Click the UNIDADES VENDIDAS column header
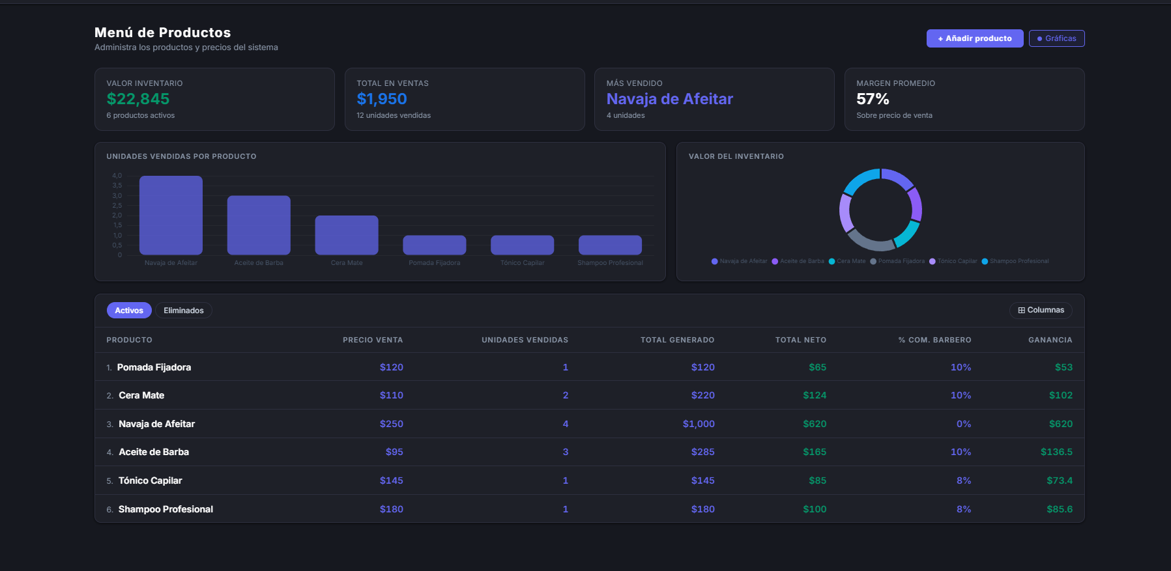Screen dimensions: 1171x571 [x=525, y=340]
